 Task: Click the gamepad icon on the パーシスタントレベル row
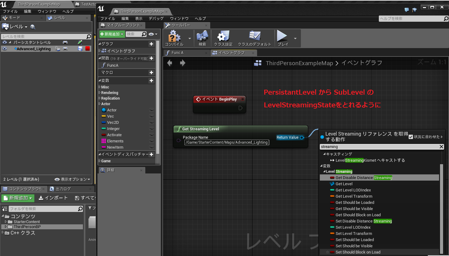[65, 42]
